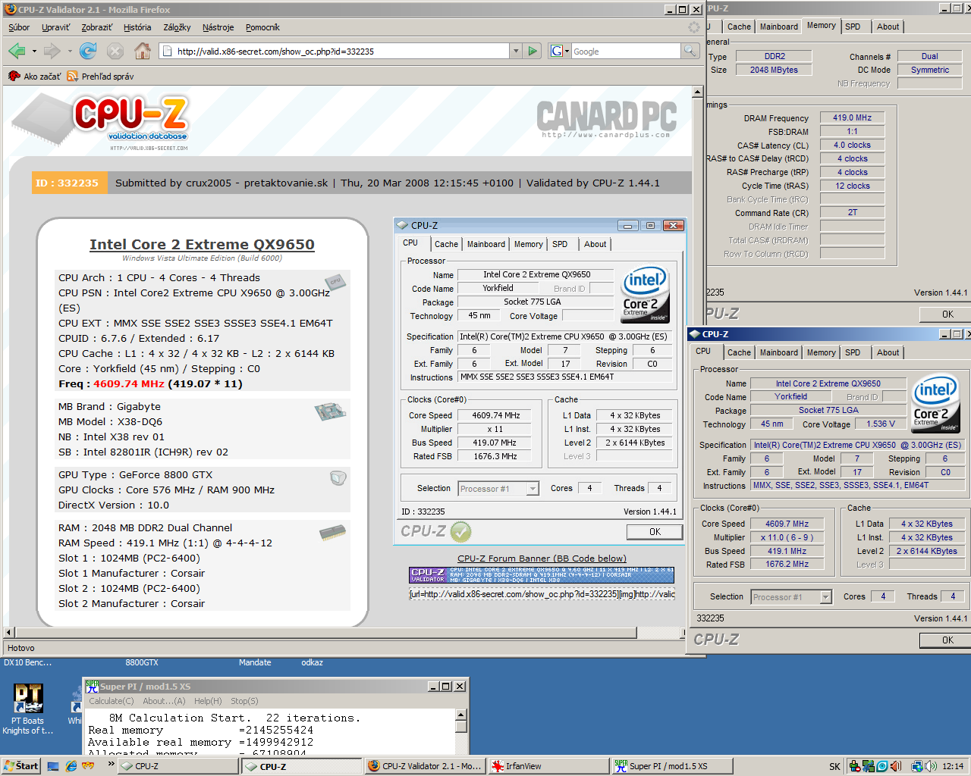This screenshot has width=971, height=776.
Task: Open the Záložky menu
Action: click(177, 27)
